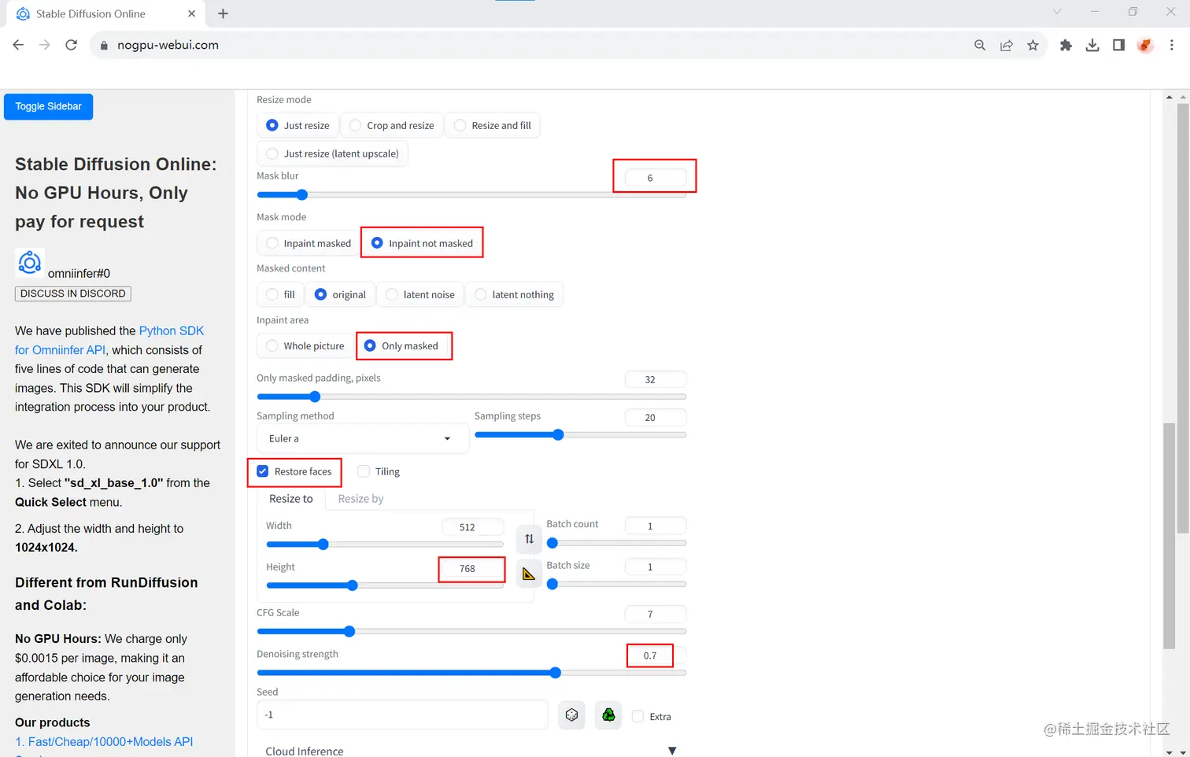Click the triangle ruler aspect ratio icon
Image resolution: width=1190 pixels, height=757 pixels.
[x=529, y=574]
